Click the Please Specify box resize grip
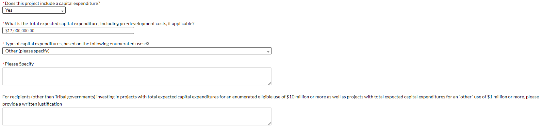Screen dimensions: 543x129 (x=269, y=83)
